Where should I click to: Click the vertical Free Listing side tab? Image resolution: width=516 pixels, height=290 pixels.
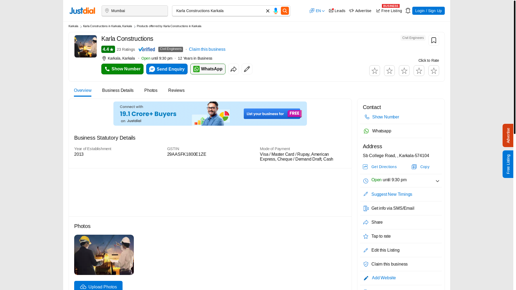(x=508, y=164)
